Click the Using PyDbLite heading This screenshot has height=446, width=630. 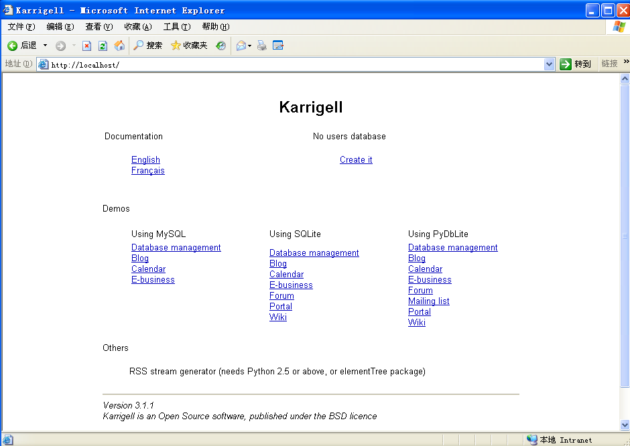(x=438, y=234)
